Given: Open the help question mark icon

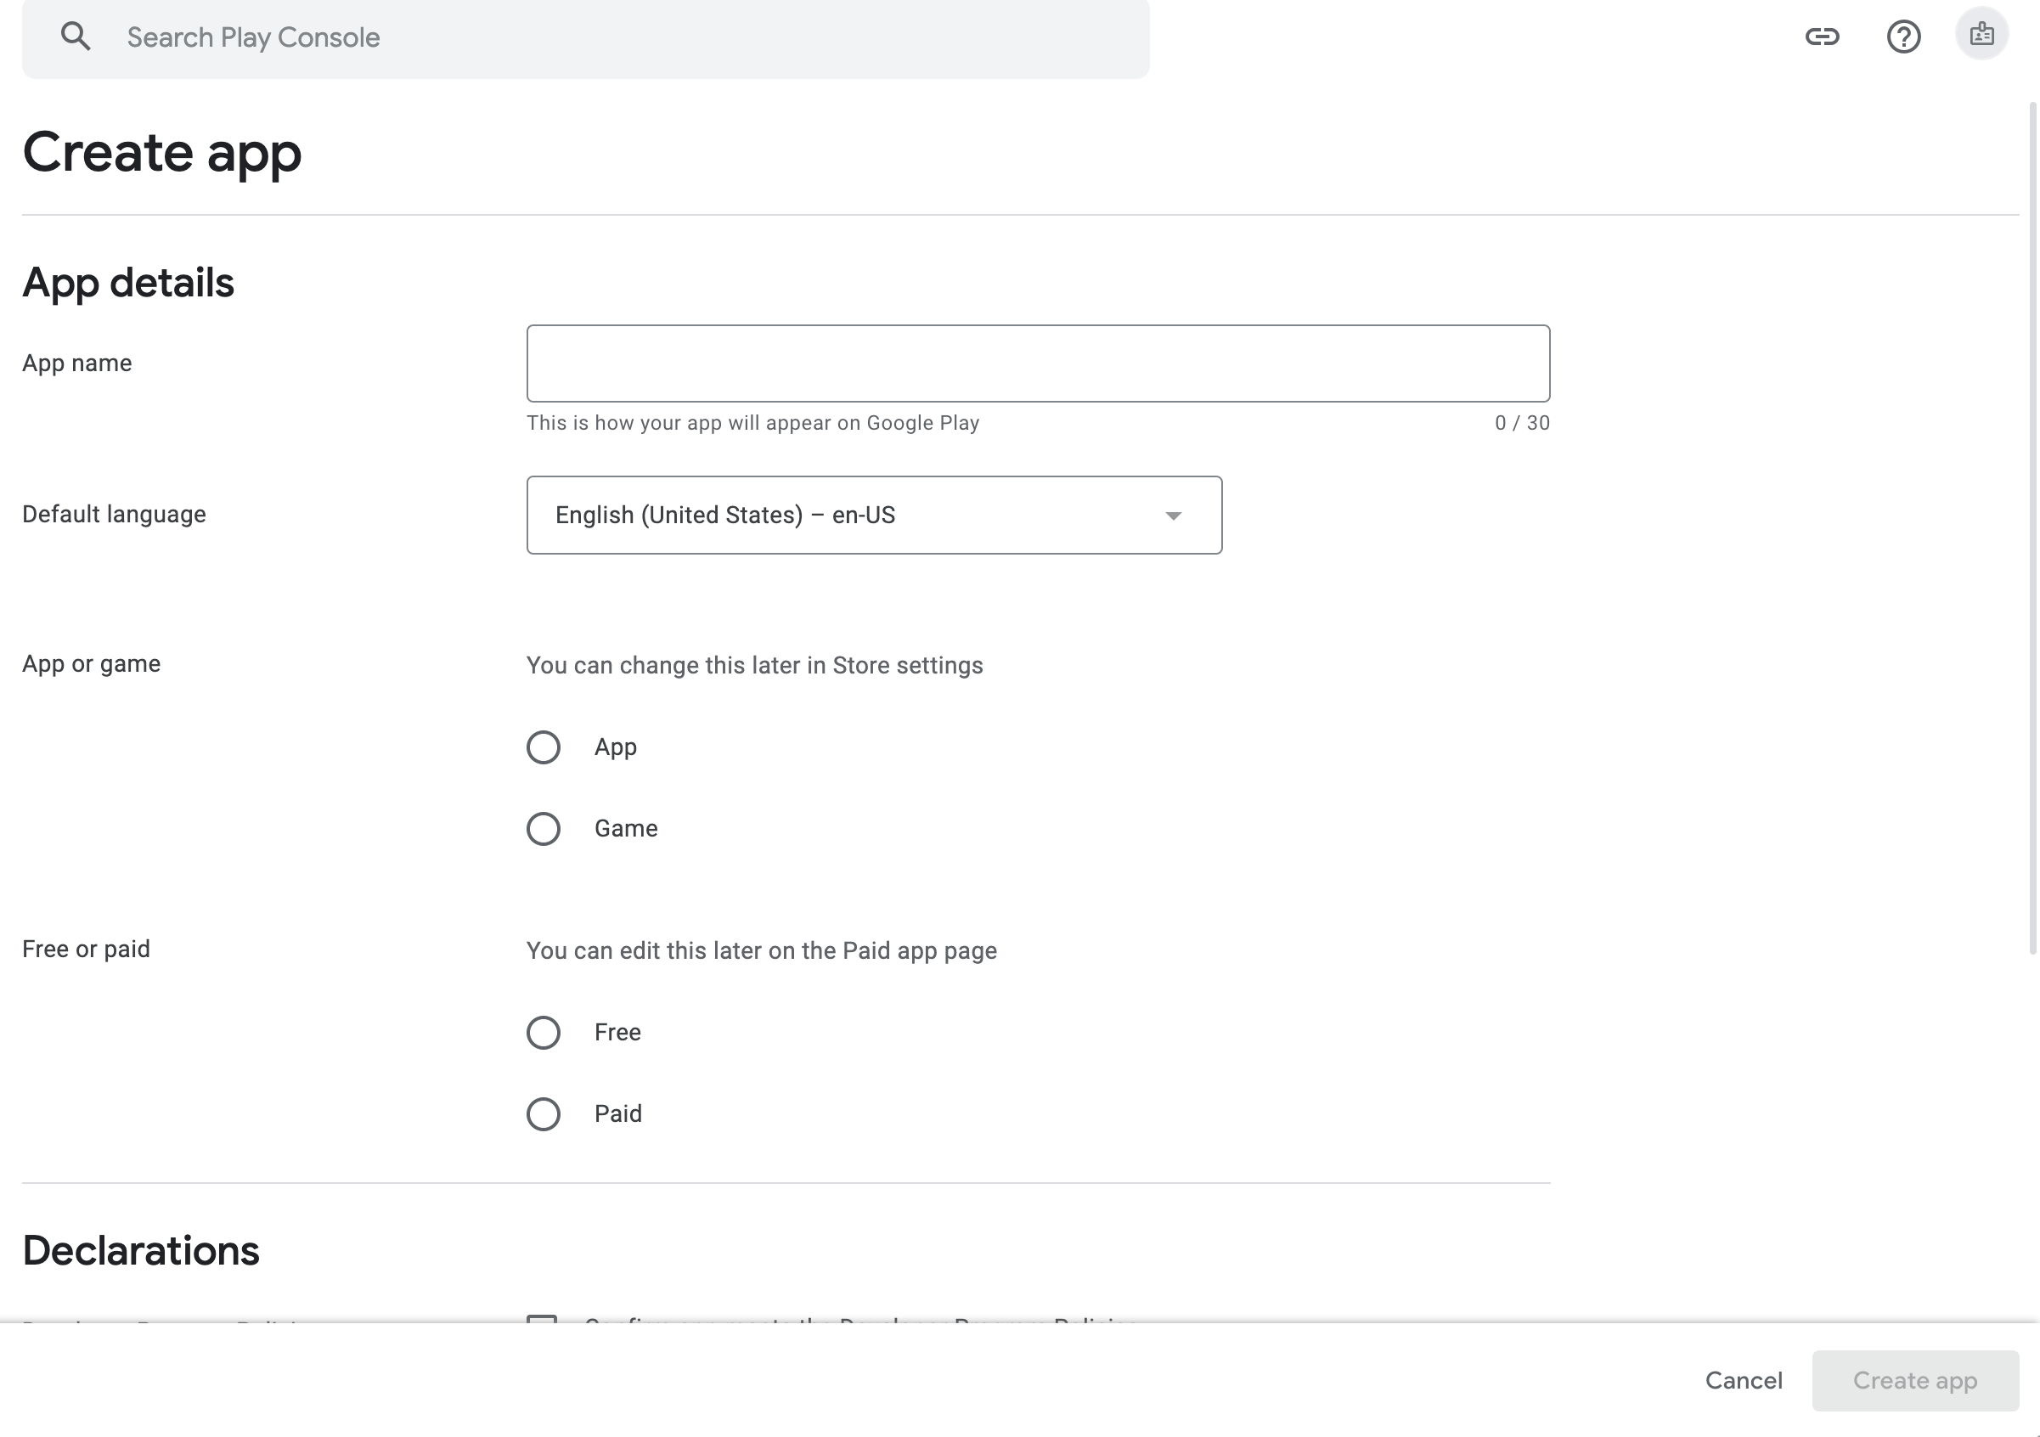Looking at the screenshot, I should (1903, 37).
